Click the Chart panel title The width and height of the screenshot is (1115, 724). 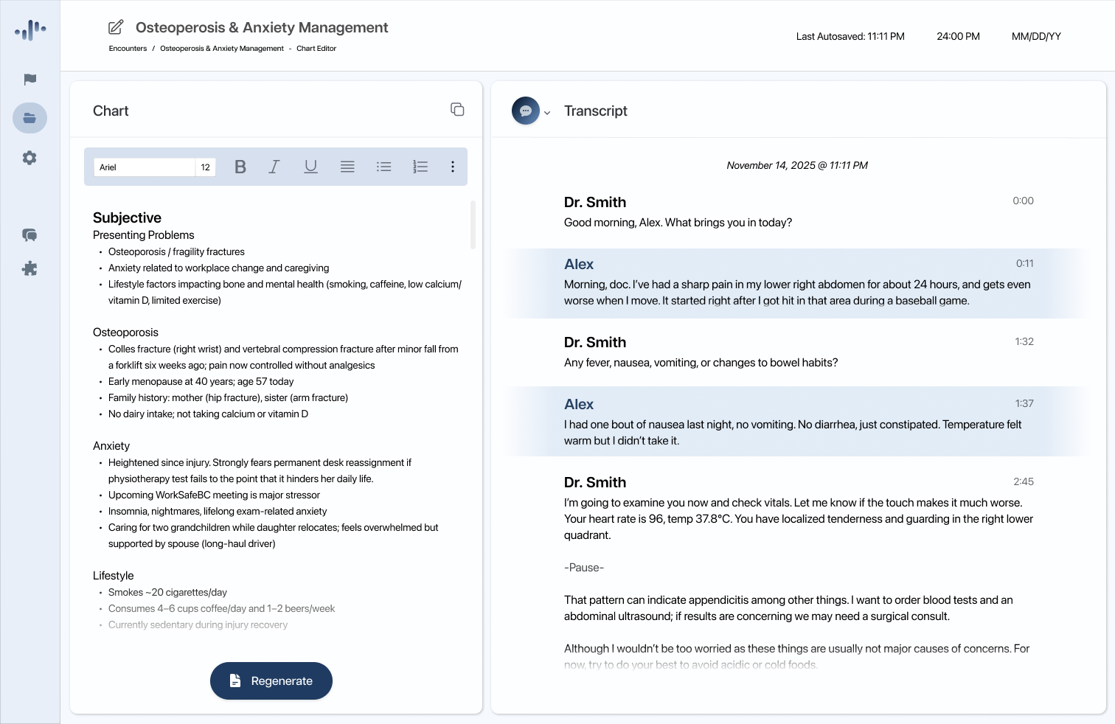[x=111, y=111]
